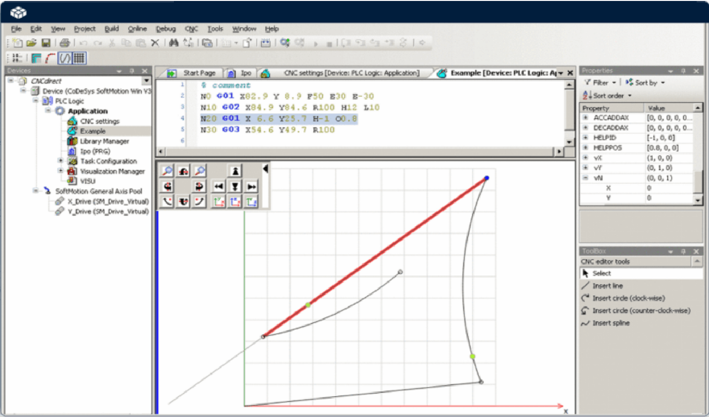Screen dimensions: 709x417
Task: Click the X/Y plane projection button
Action: click(218, 202)
